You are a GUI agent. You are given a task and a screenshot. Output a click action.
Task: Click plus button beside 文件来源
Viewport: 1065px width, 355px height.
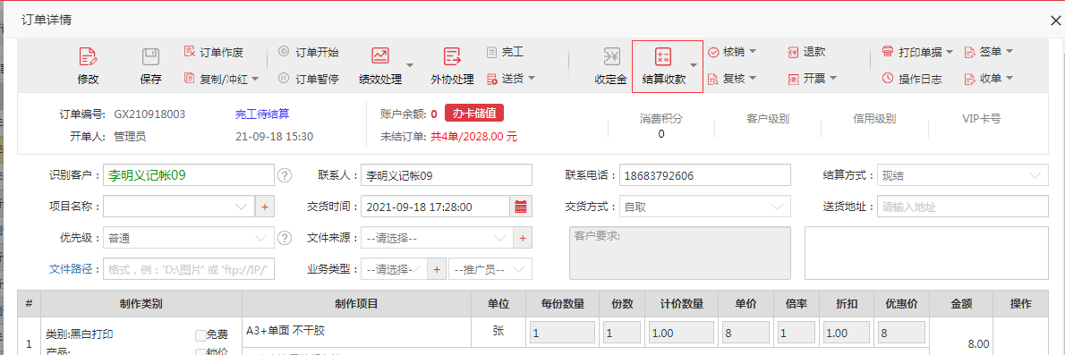pos(523,238)
